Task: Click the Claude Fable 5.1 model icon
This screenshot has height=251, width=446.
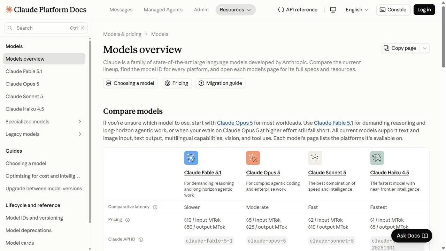Action: (191, 158)
